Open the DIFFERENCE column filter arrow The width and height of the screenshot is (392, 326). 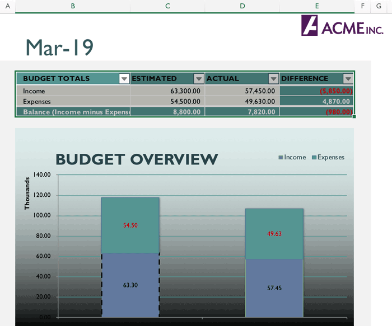pos(348,79)
